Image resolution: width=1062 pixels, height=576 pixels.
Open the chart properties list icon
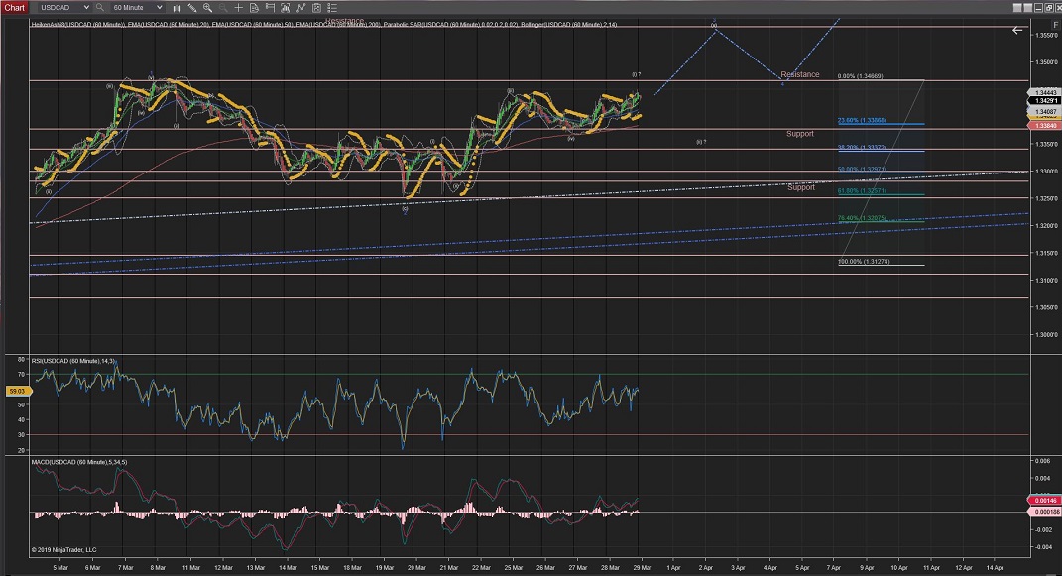(332, 8)
